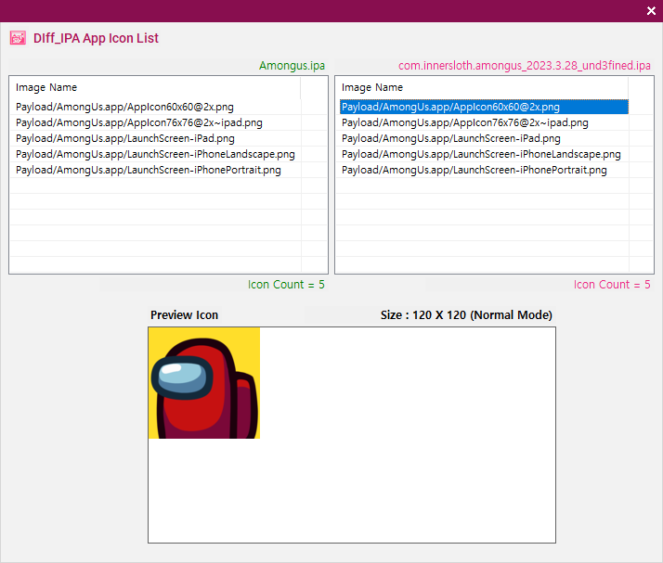Screen dimensions: 663x563
Task: Click the green Amongus.ipa file label
Action: pyautogui.click(x=292, y=66)
